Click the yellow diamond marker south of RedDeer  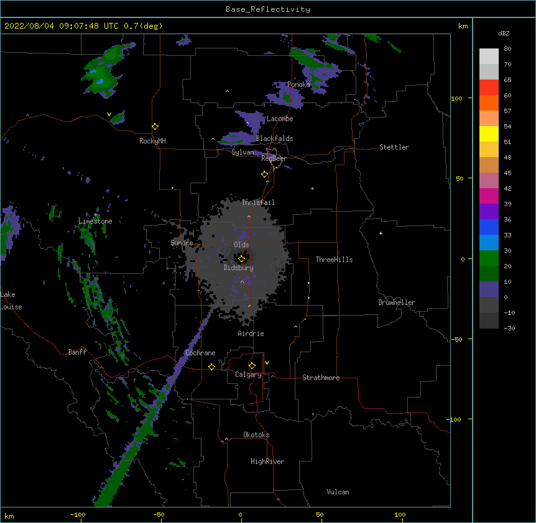point(265,175)
